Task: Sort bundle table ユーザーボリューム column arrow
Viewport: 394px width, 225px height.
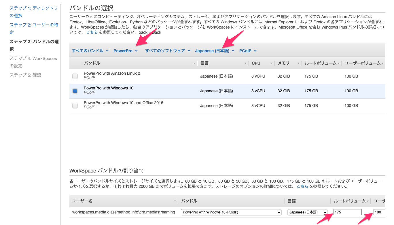Action: click(383, 63)
